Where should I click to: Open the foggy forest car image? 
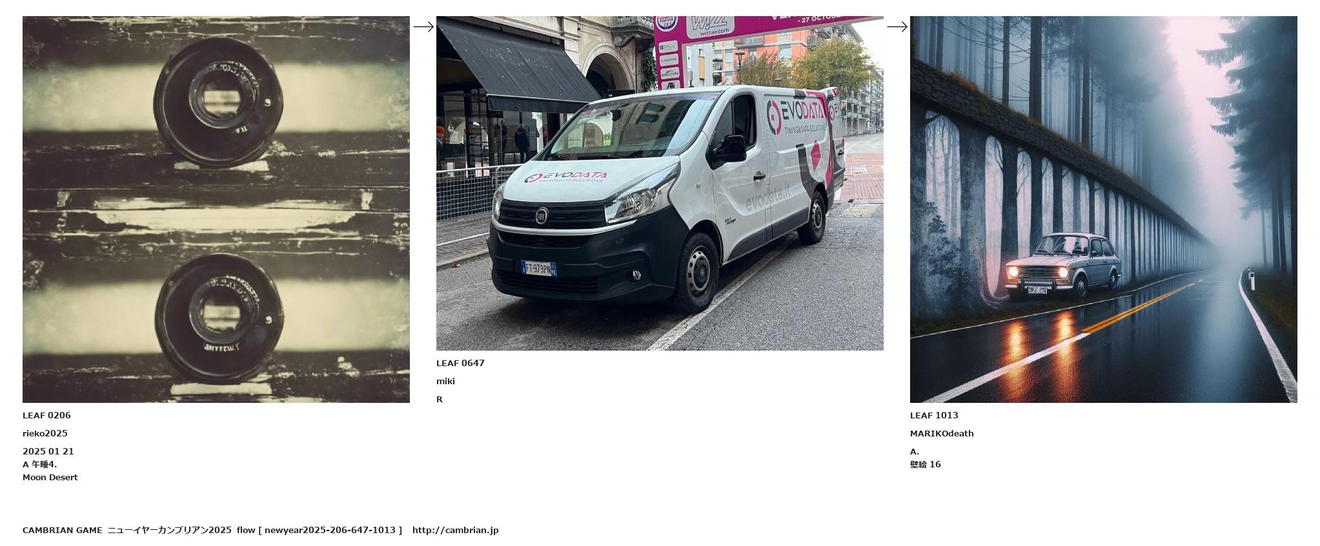[x=1104, y=210]
